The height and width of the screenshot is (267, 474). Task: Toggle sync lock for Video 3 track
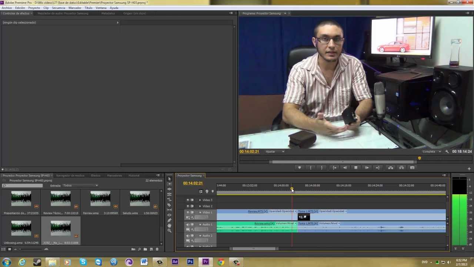pos(192,200)
